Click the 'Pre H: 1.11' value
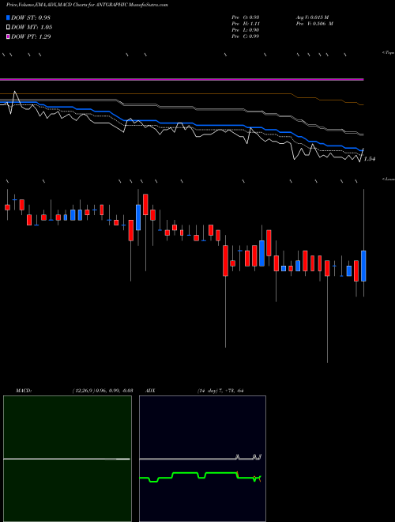The height and width of the screenshot is (522, 395). tap(246, 24)
